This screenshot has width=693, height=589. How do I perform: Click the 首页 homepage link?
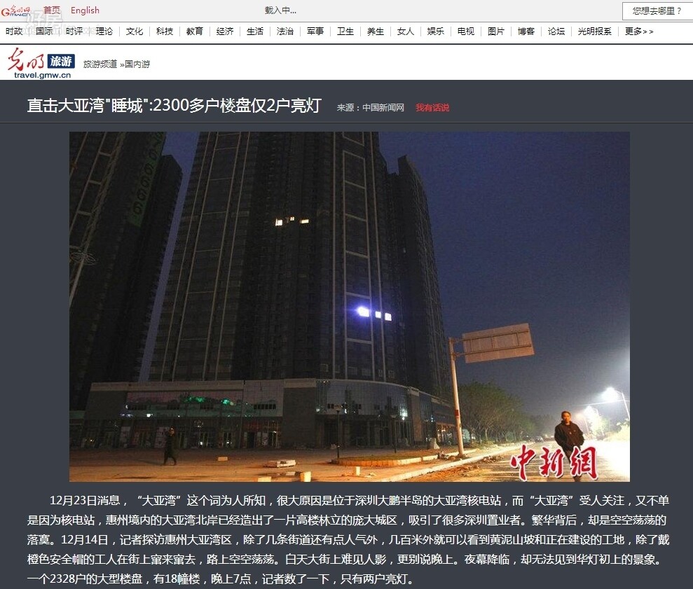coord(52,10)
